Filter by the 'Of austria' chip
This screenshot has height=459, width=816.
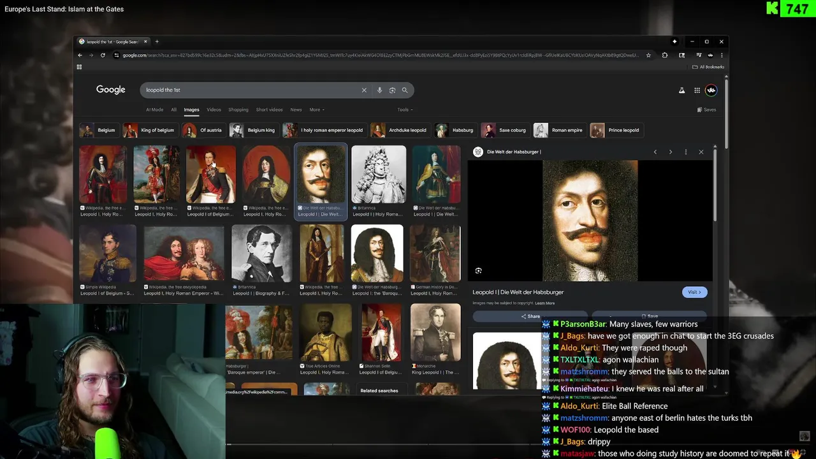(x=203, y=130)
